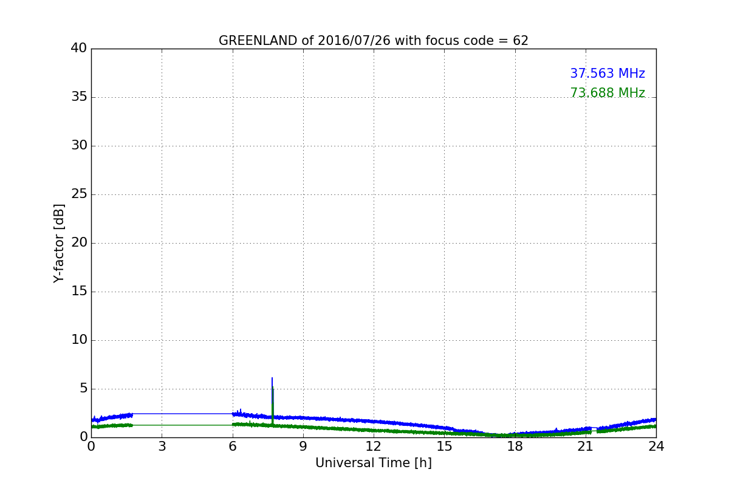Select the 37.563 MHz legend label
This screenshot has height=486, width=729.
pyautogui.click(x=607, y=74)
